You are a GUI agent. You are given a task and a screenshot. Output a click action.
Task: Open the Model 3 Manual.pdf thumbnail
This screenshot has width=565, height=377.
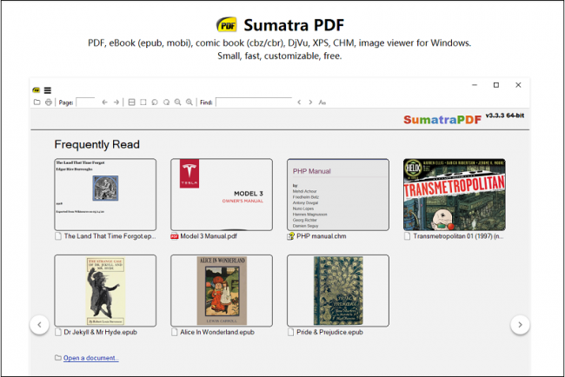(222, 195)
